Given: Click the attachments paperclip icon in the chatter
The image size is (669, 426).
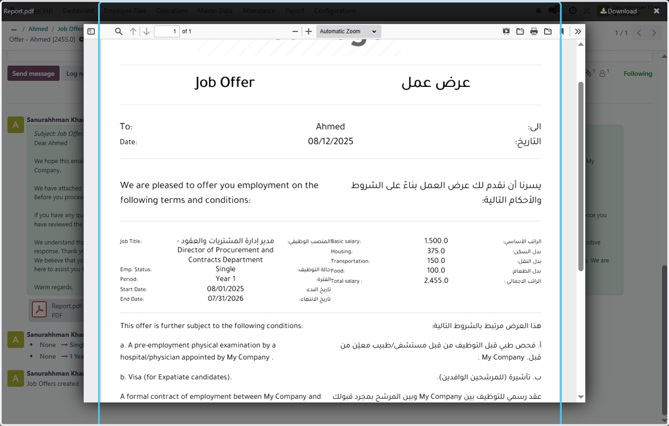Looking at the screenshot, I should click(589, 73).
